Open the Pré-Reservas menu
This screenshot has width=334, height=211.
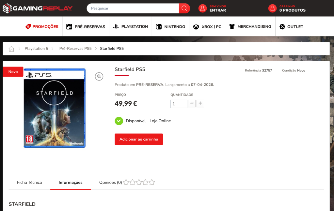(86, 27)
